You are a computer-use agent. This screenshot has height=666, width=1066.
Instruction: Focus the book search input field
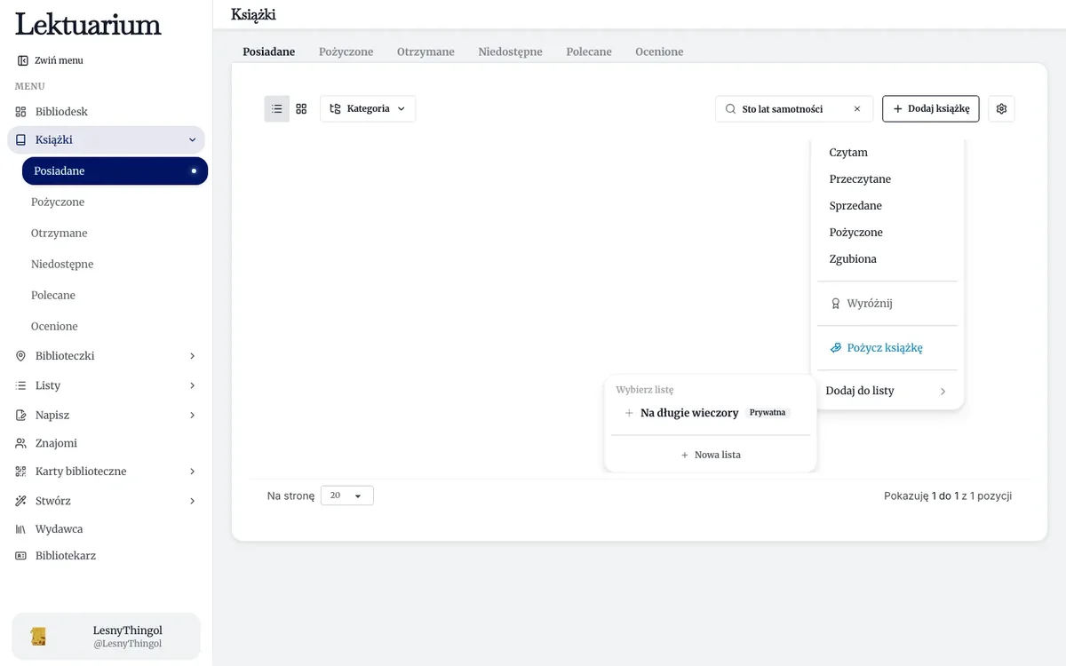(793, 109)
